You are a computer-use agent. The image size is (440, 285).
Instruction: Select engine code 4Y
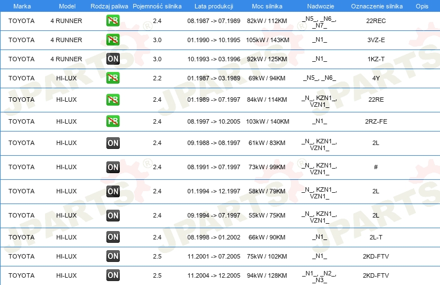(x=376, y=78)
